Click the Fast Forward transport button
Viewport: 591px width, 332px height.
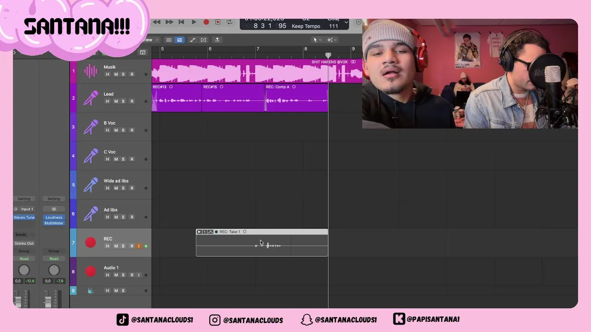click(x=169, y=22)
